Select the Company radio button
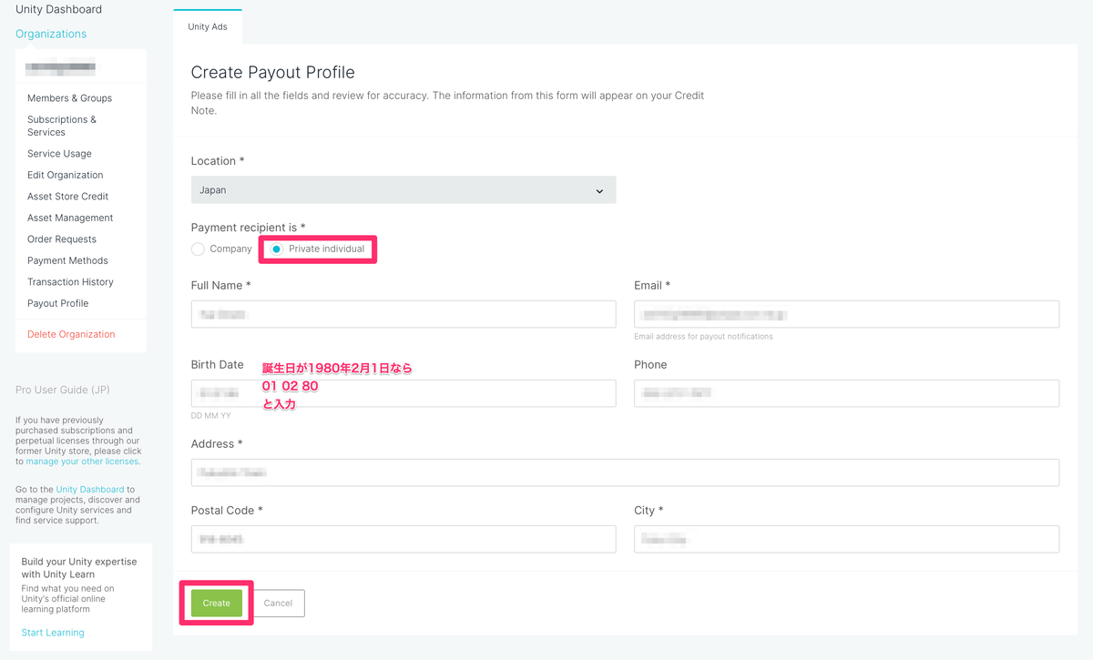The height and width of the screenshot is (660, 1093). click(x=198, y=249)
